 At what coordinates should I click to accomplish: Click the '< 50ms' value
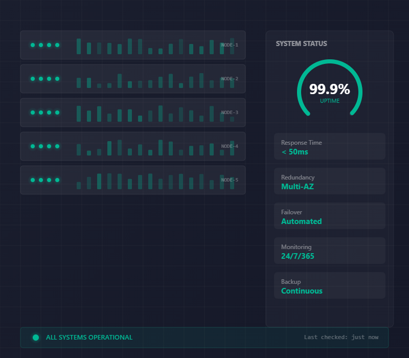tap(295, 152)
